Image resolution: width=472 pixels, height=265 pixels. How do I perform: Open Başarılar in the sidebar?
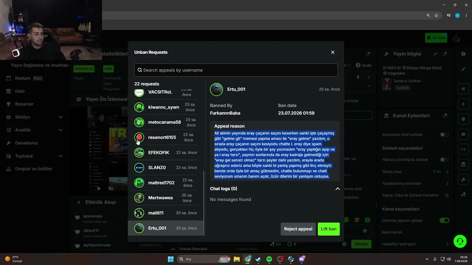pos(24,104)
